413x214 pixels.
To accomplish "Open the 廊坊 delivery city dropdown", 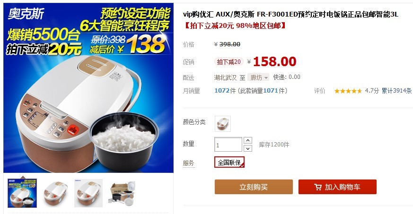I will pyautogui.click(x=258, y=77).
